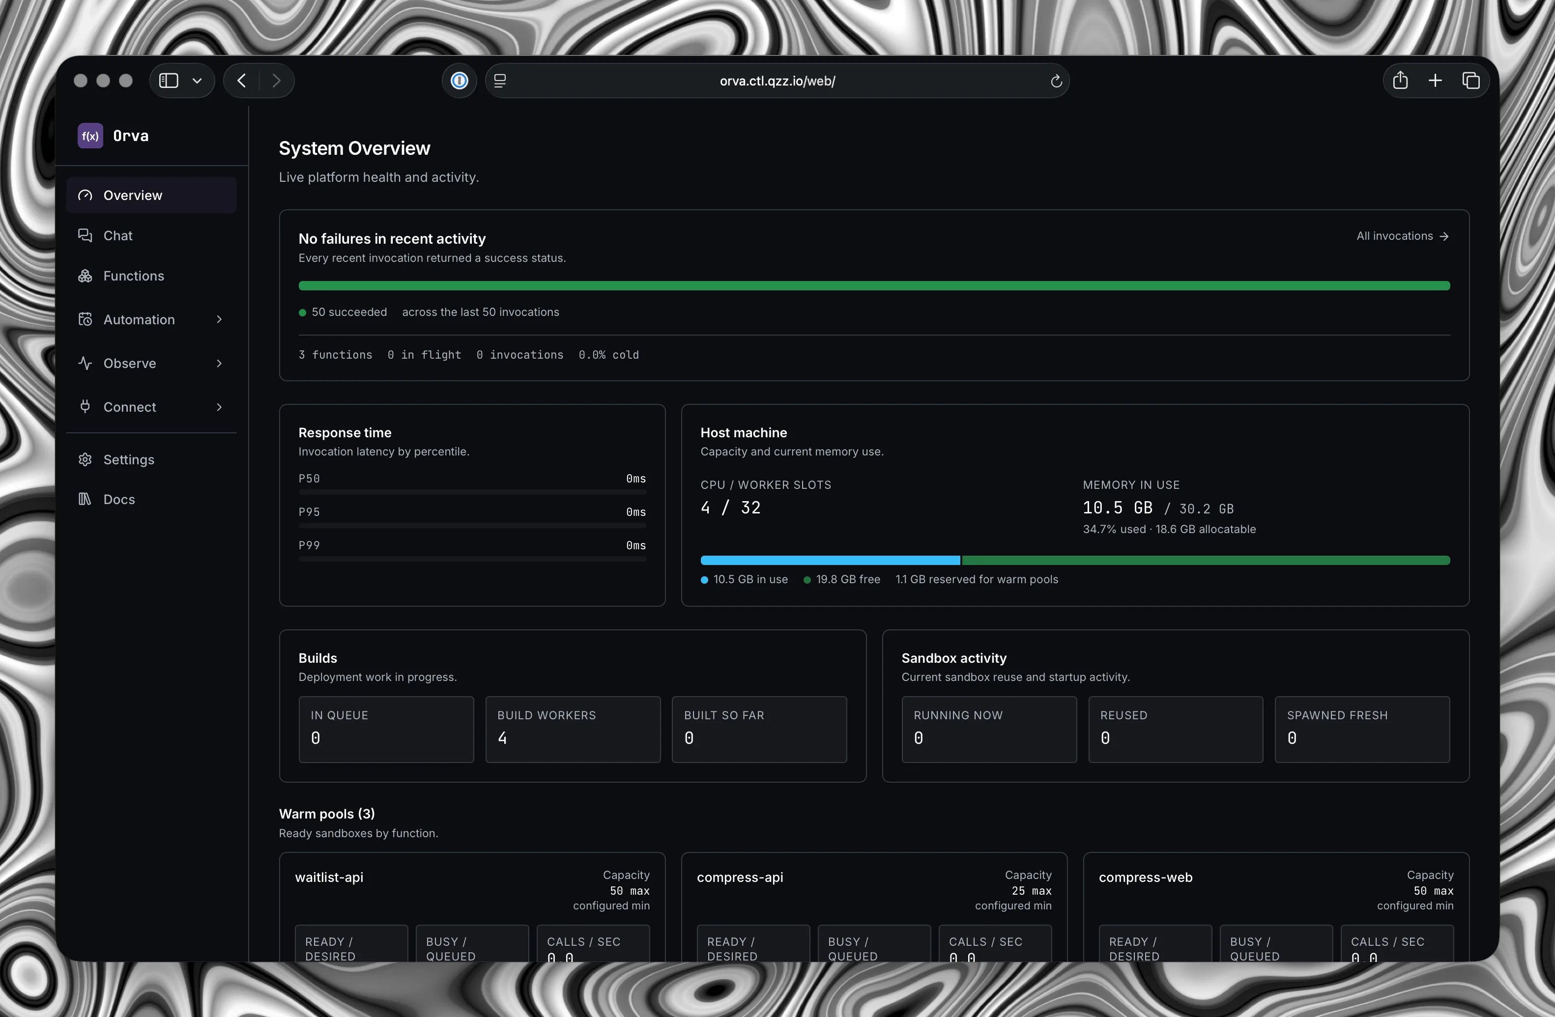This screenshot has height=1017, width=1555.
Task: Click the Automation calendar-clock icon
Action: pyautogui.click(x=85, y=319)
